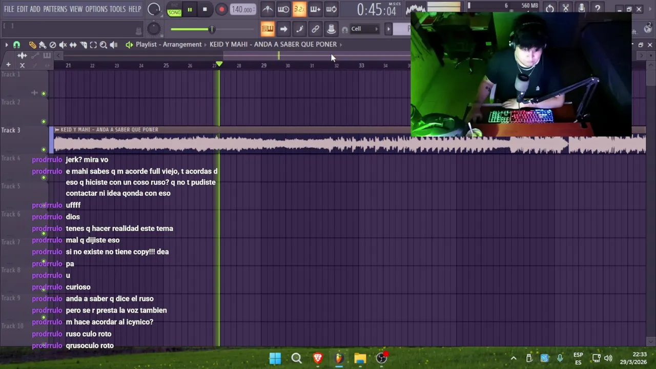Open the HELP menu
Screen dimensions: 656x369
135,9
